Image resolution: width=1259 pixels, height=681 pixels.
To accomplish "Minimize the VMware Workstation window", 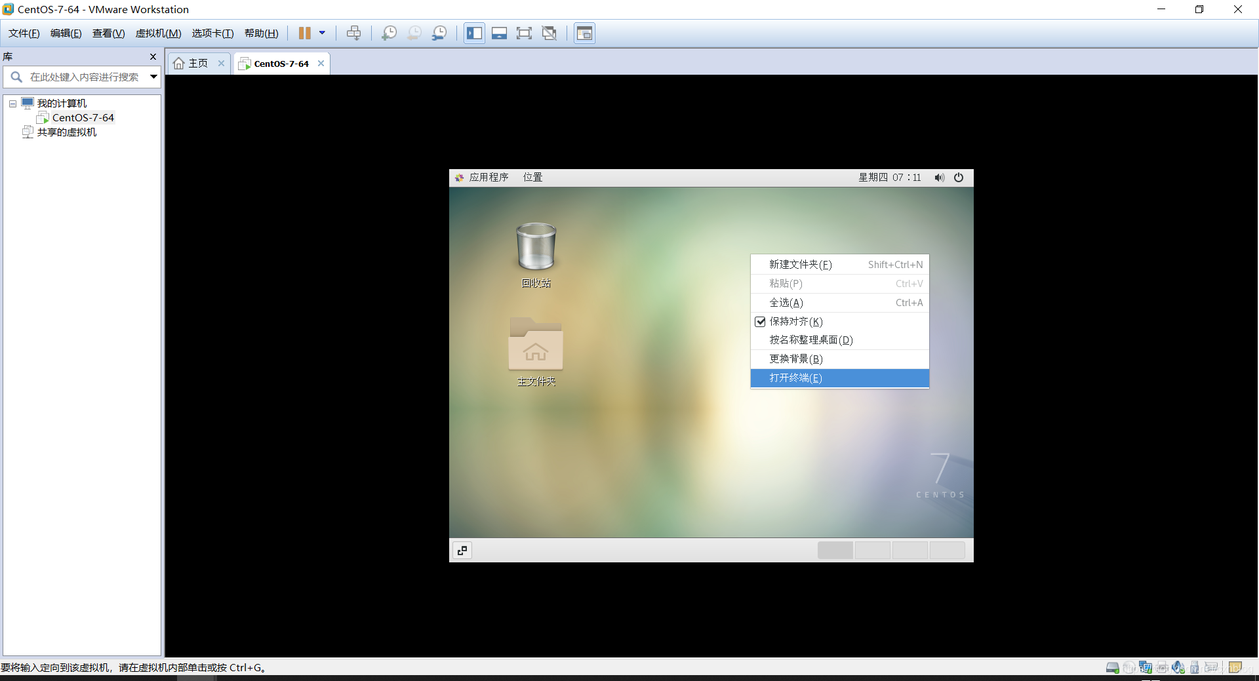I will pos(1161,9).
